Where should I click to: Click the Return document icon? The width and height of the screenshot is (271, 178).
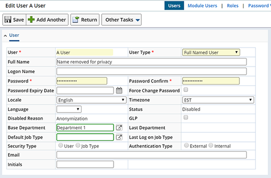click(x=76, y=19)
